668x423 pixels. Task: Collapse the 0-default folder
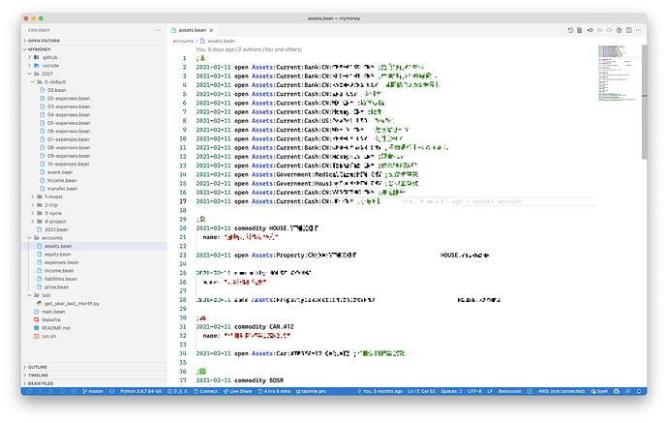pos(52,81)
